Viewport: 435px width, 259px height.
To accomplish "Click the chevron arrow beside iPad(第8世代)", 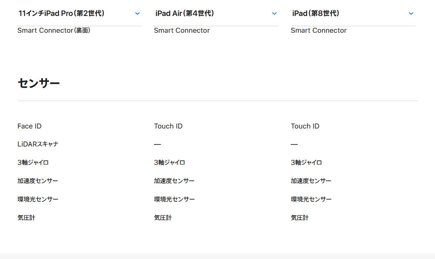I will pos(411,14).
